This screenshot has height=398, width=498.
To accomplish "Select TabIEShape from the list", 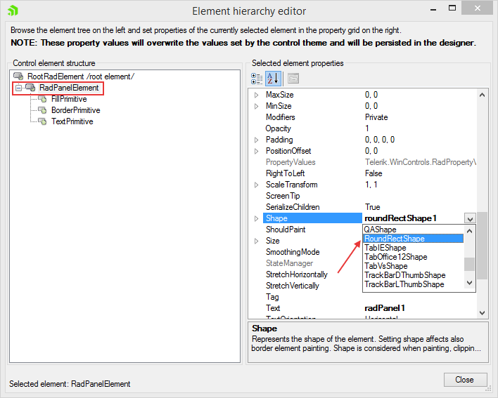I will (x=413, y=248).
